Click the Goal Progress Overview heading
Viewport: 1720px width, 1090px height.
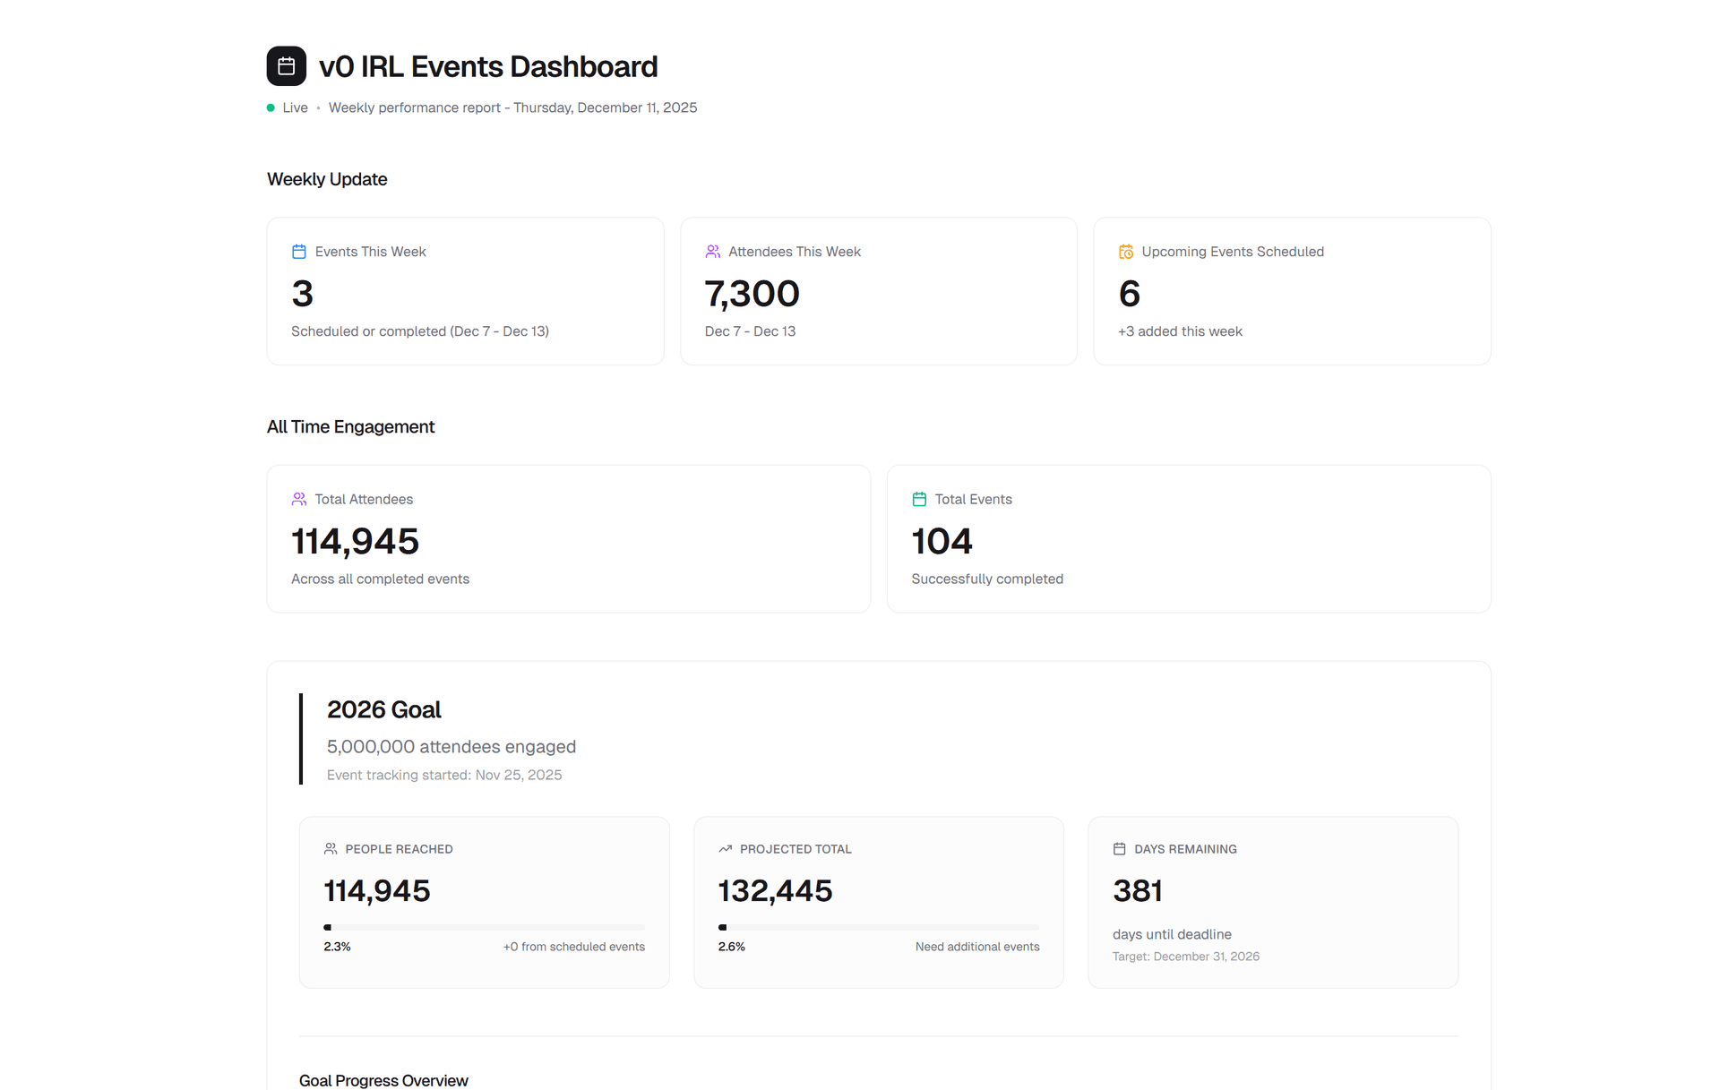[x=383, y=1080]
